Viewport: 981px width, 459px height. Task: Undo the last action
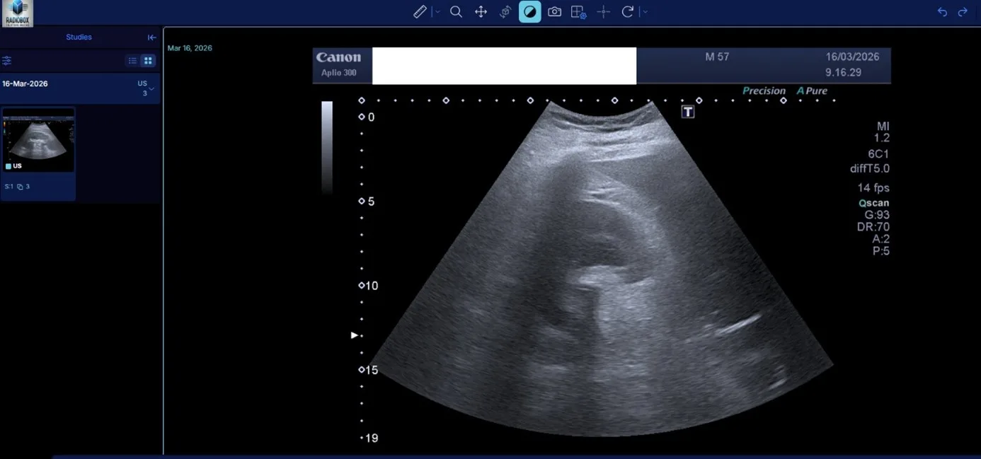pyautogui.click(x=942, y=12)
